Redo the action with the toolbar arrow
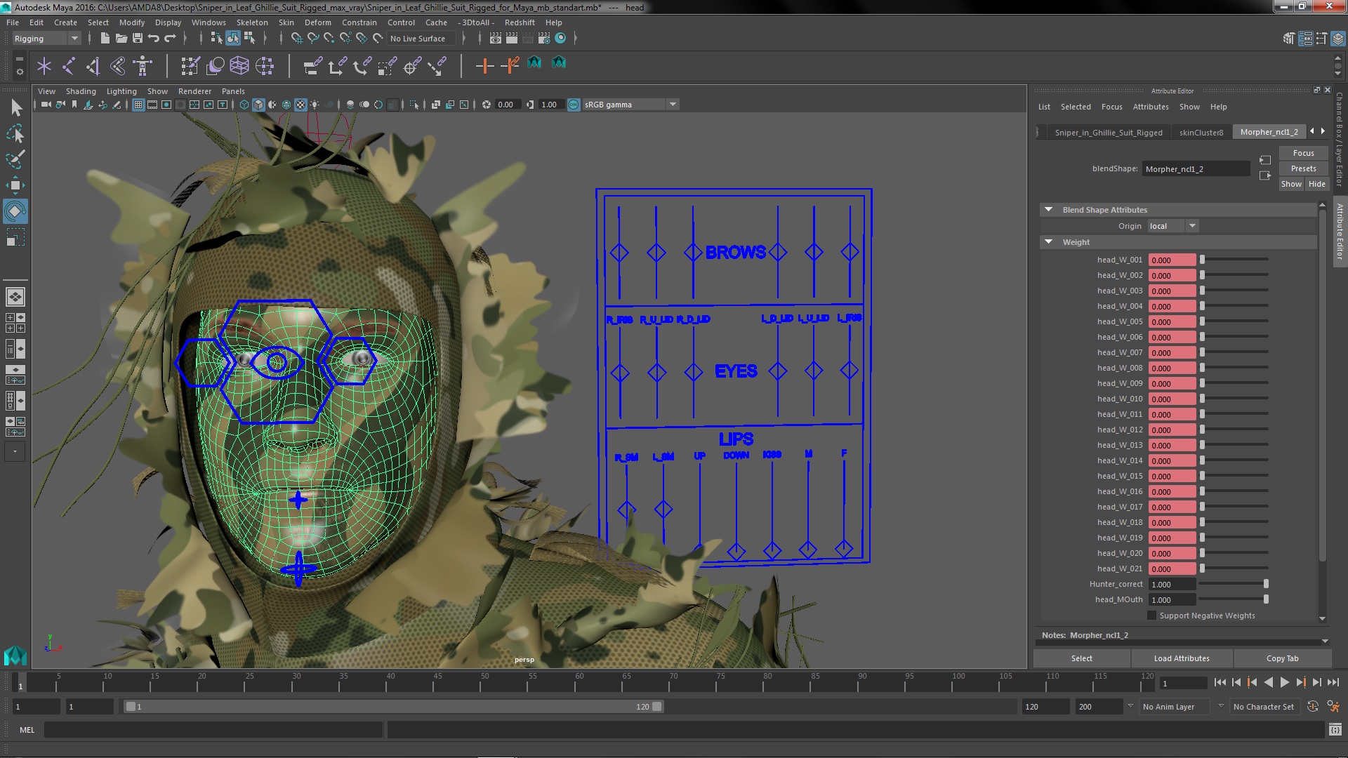The width and height of the screenshot is (1348, 758). tap(170, 38)
